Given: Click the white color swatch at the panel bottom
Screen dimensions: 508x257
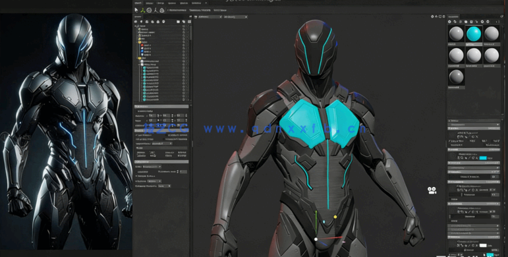Looking at the screenshot, I should coord(483,245).
